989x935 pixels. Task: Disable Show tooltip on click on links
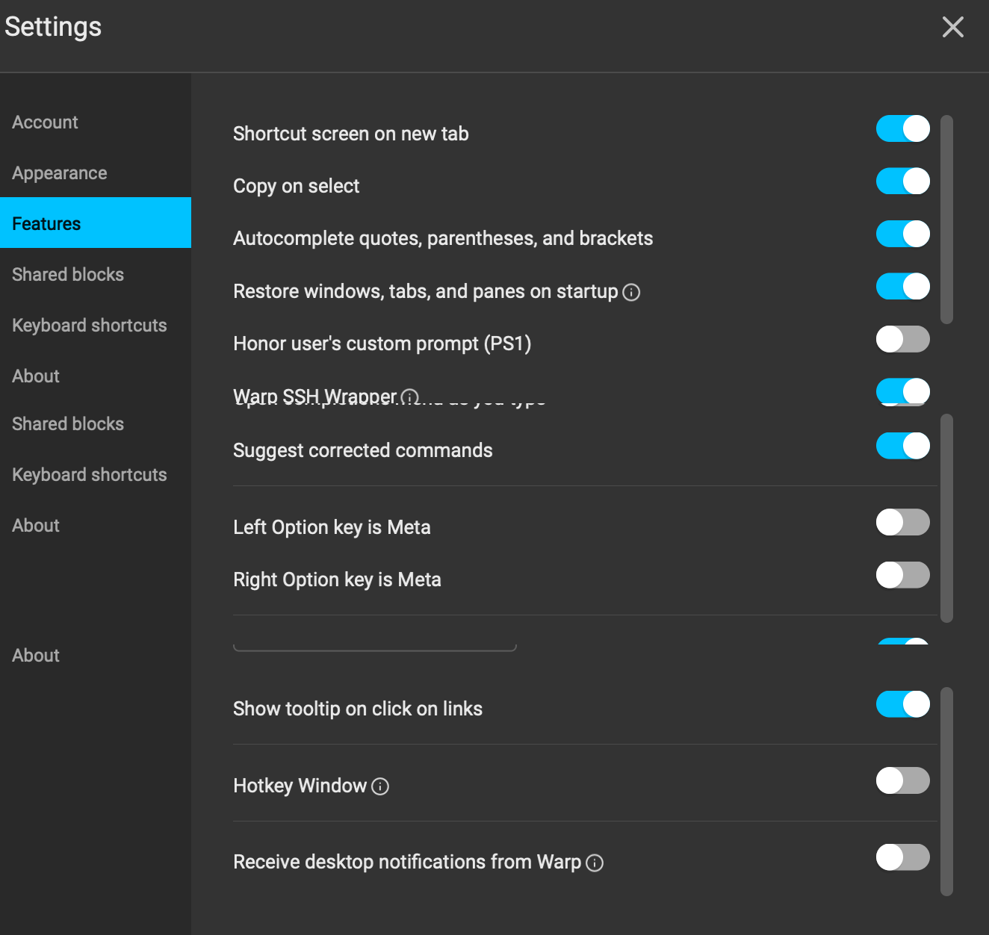click(x=902, y=703)
